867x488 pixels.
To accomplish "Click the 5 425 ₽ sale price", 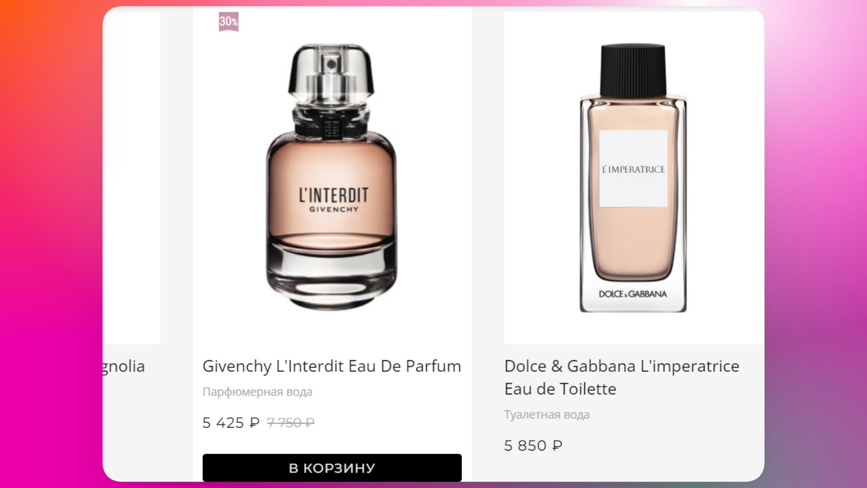I will point(231,422).
